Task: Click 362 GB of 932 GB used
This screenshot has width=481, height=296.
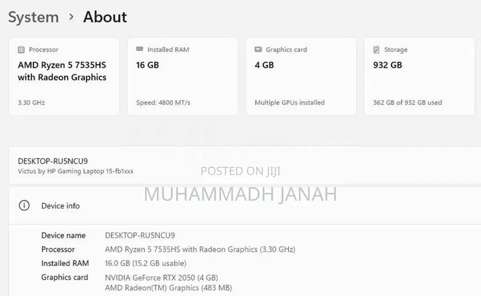Action: pos(407,103)
